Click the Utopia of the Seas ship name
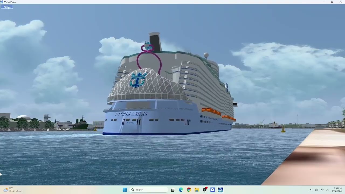Image resolution: width=345 pixels, height=194 pixels. [x=131, y=114]
